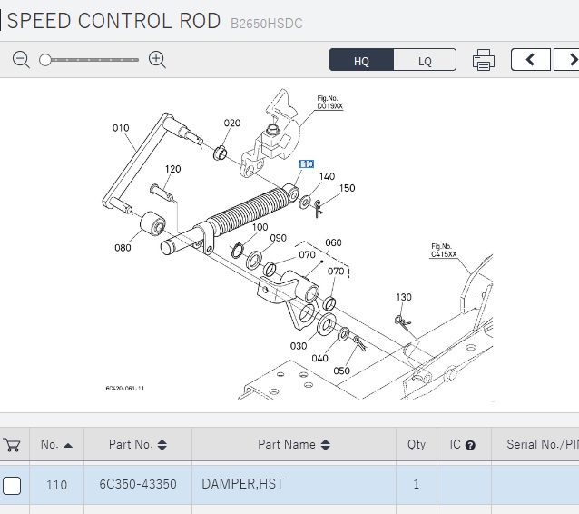Click the zoom slider handle
579x514 pixels.
(x=45, y=60)
